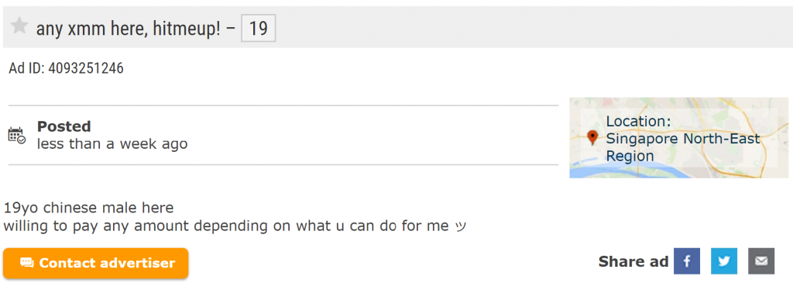
Task: Open the location map thumbnail
Action: 678,138
